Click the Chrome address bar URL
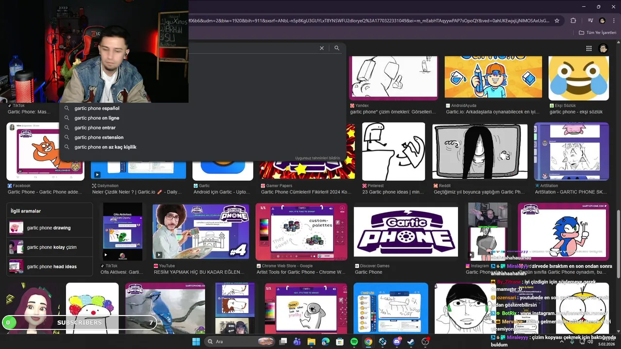 369,21
